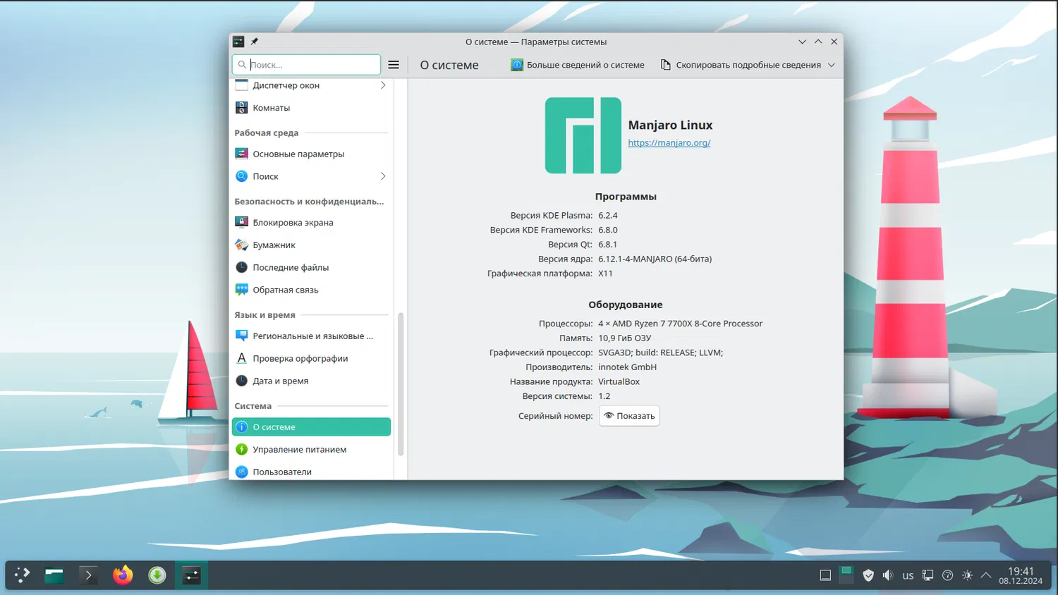Open 'Региональные и языковые' settings

coord(311,336)
